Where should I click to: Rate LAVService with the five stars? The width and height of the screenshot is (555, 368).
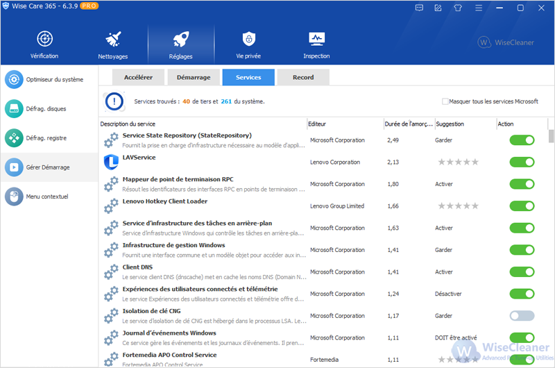click(459, 162)
